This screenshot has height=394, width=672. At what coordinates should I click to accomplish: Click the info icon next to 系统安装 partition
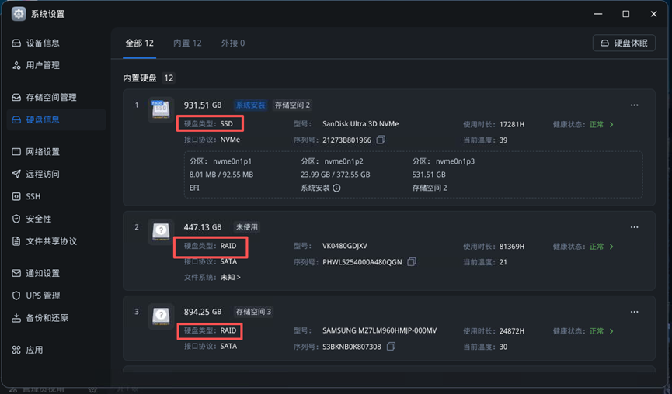click(x=337, y=188)
